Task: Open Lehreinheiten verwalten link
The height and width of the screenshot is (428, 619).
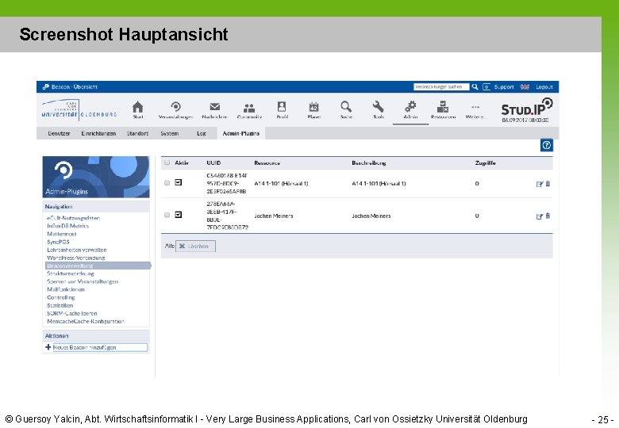Action: (77, 250)
